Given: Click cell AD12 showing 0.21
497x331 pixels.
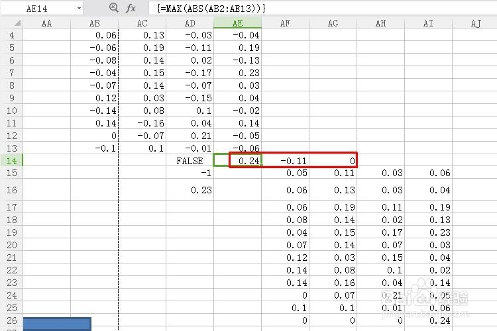Looking at the screenshot, I should (190, 136).
